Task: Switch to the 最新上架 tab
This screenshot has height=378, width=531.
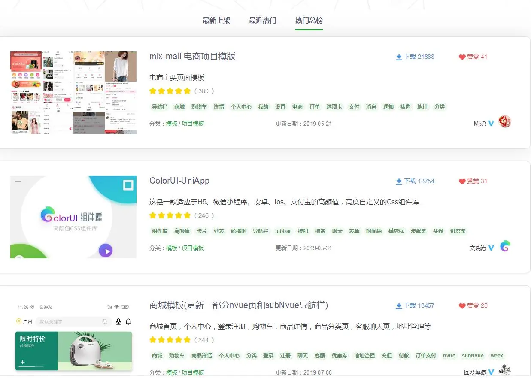Action: click(x=216, y=21)
